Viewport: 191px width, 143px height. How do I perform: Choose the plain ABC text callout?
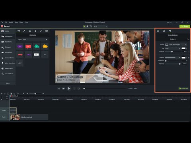20,63
